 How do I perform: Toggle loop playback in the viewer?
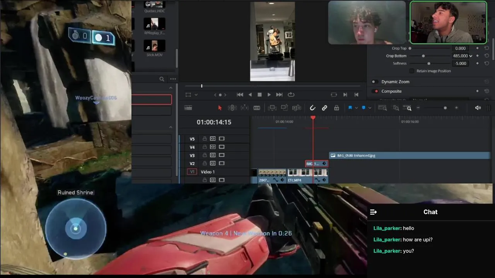(x=291, y=95)
